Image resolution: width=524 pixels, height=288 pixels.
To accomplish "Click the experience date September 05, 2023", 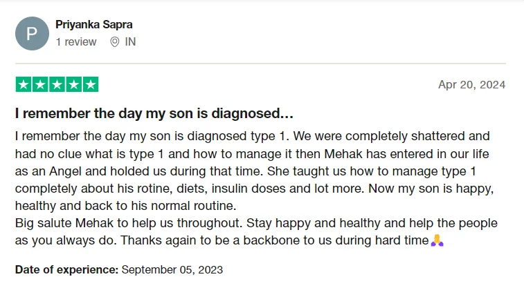I will [x=172, y=269].
